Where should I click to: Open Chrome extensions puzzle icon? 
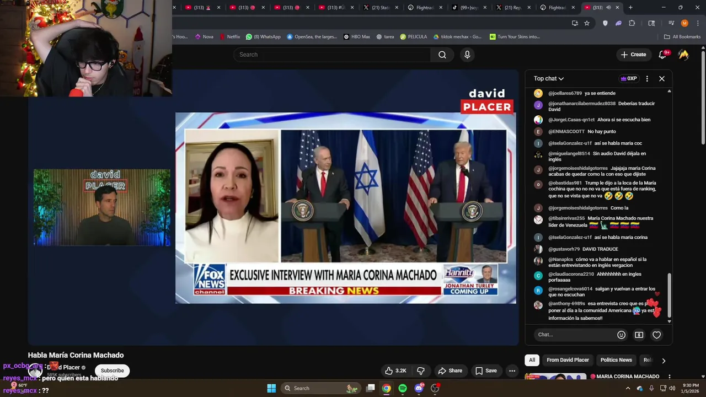tap(632, 23)
